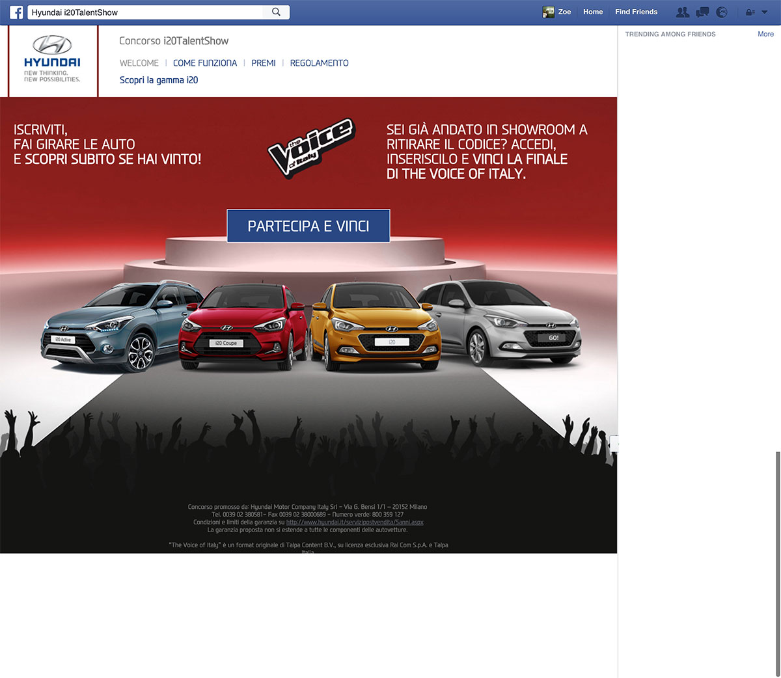Click the page vertical scrollbar thumb
781x678 pixels.
coord(777,563)
